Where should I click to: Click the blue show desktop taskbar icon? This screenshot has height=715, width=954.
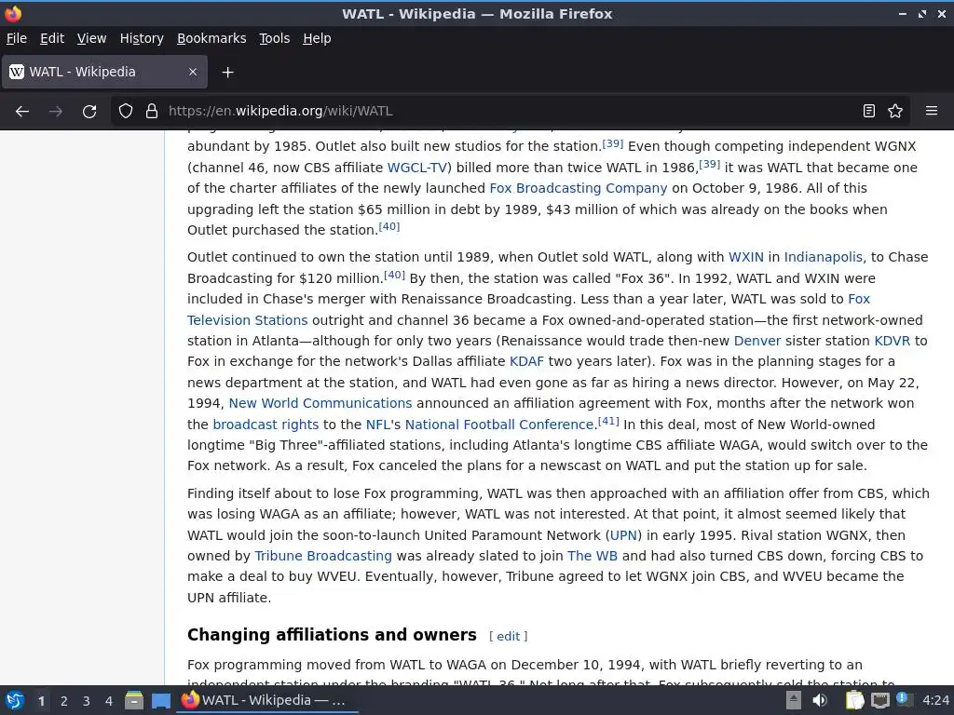click(x=161, y=700)
